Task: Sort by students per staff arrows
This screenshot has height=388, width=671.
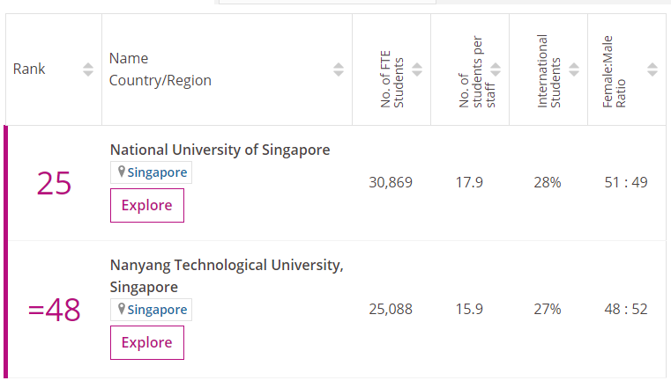Action: (496, 70)
